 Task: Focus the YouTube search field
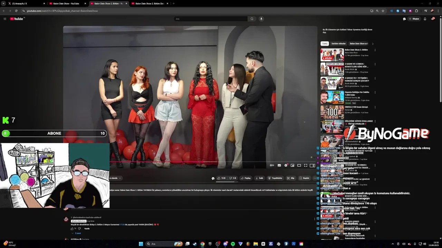pos(211,19)
